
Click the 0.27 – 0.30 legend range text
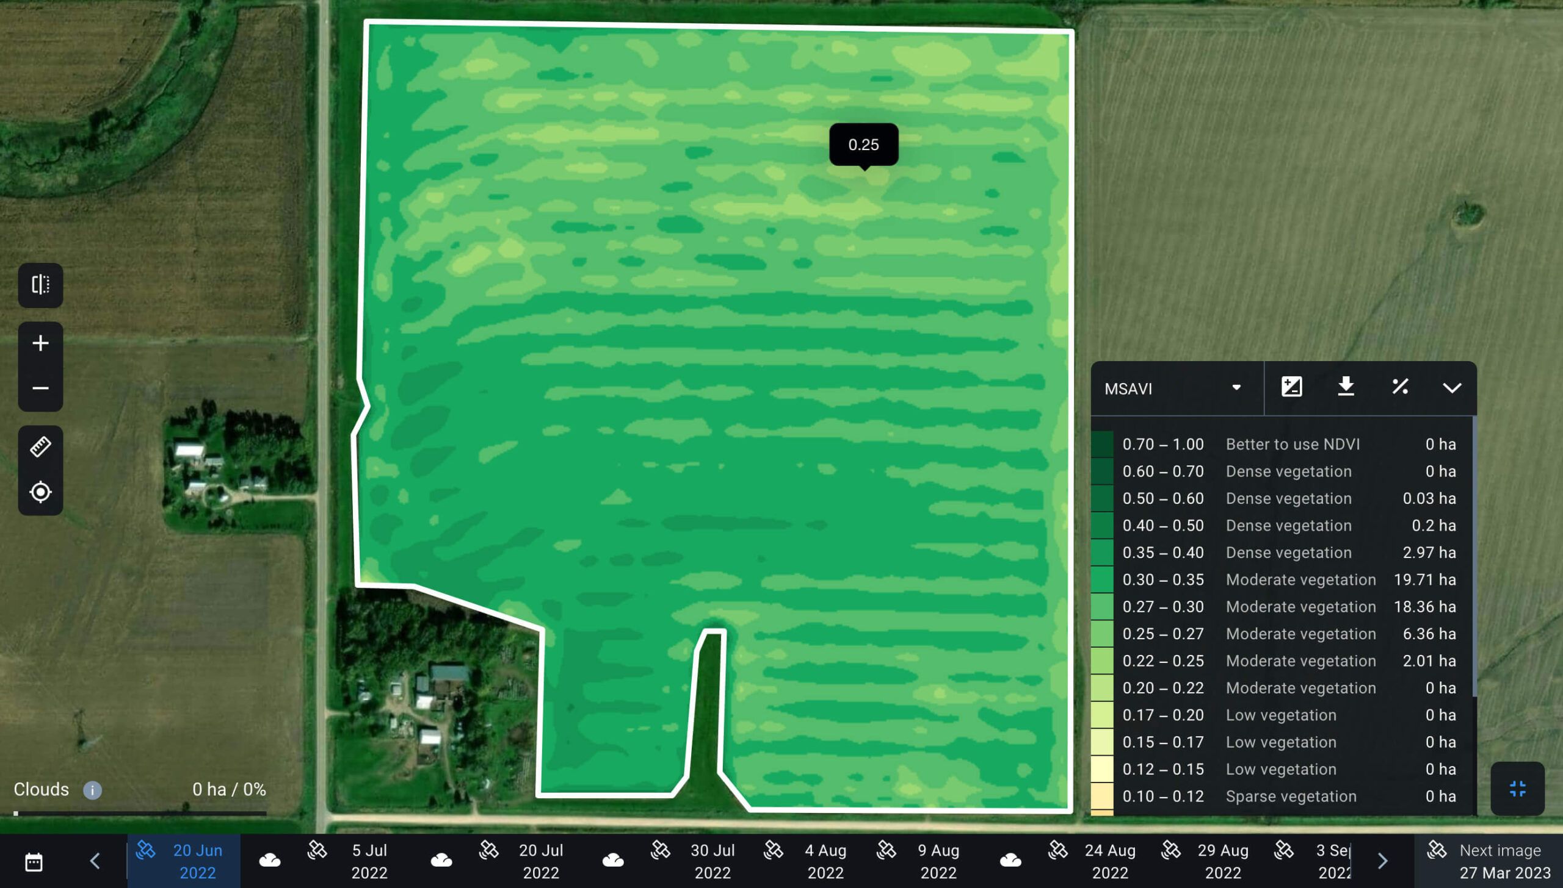click(1163, 607)
